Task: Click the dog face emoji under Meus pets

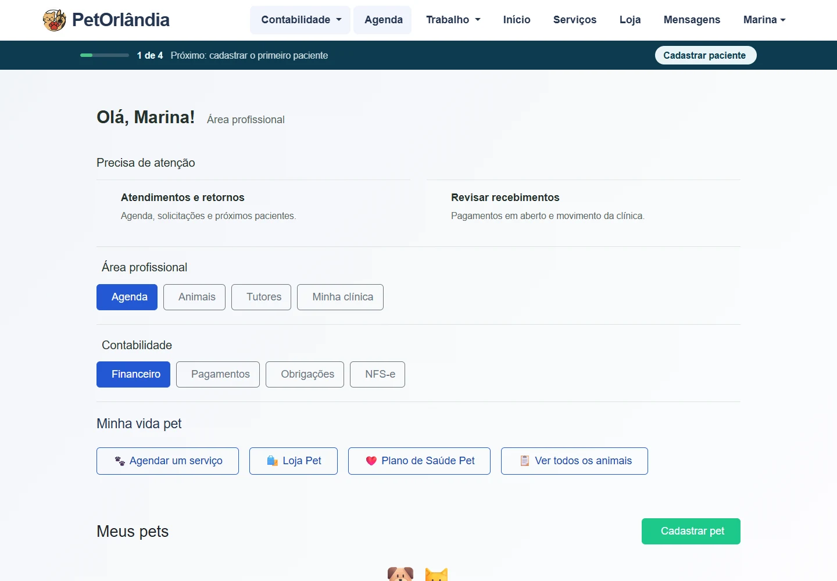Action: (400, 574)
